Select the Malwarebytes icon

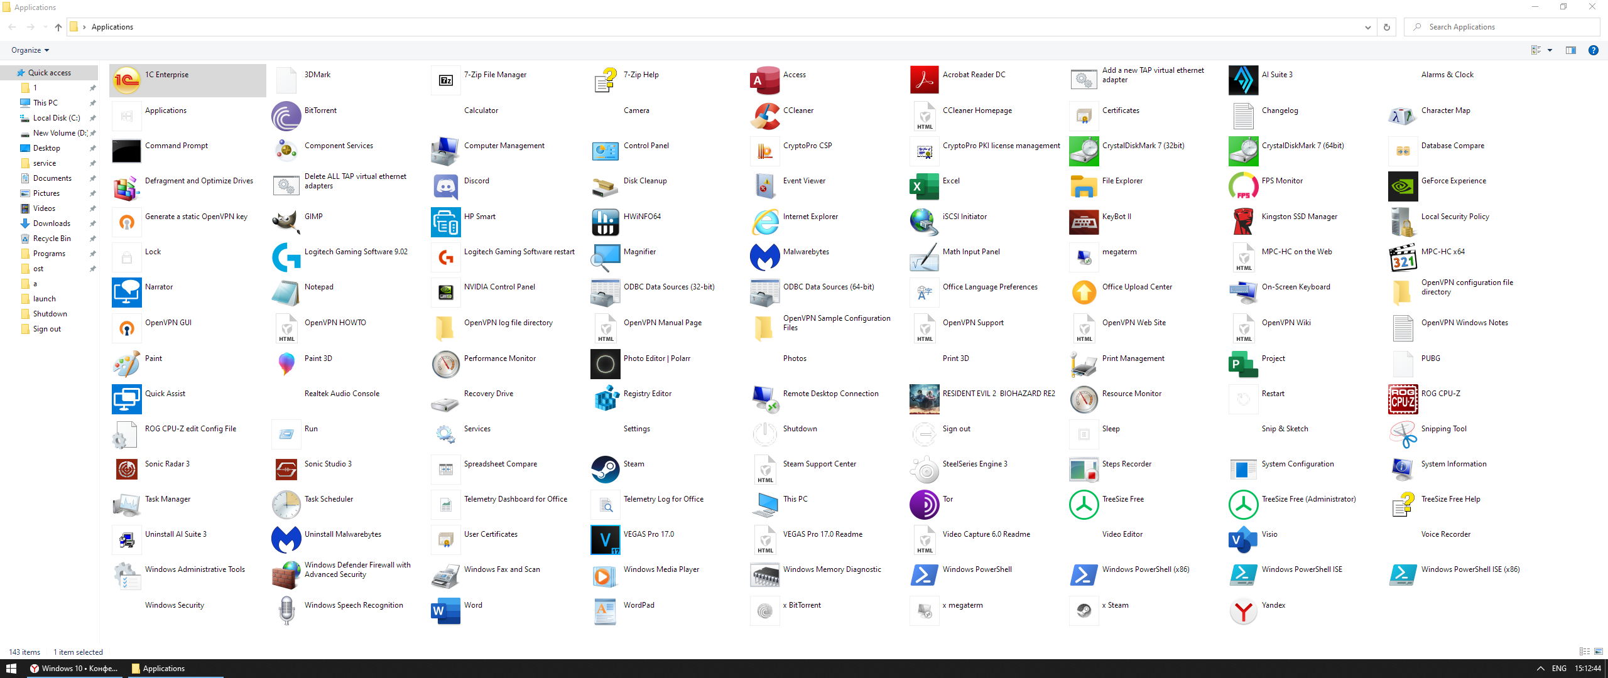point(764,257)
